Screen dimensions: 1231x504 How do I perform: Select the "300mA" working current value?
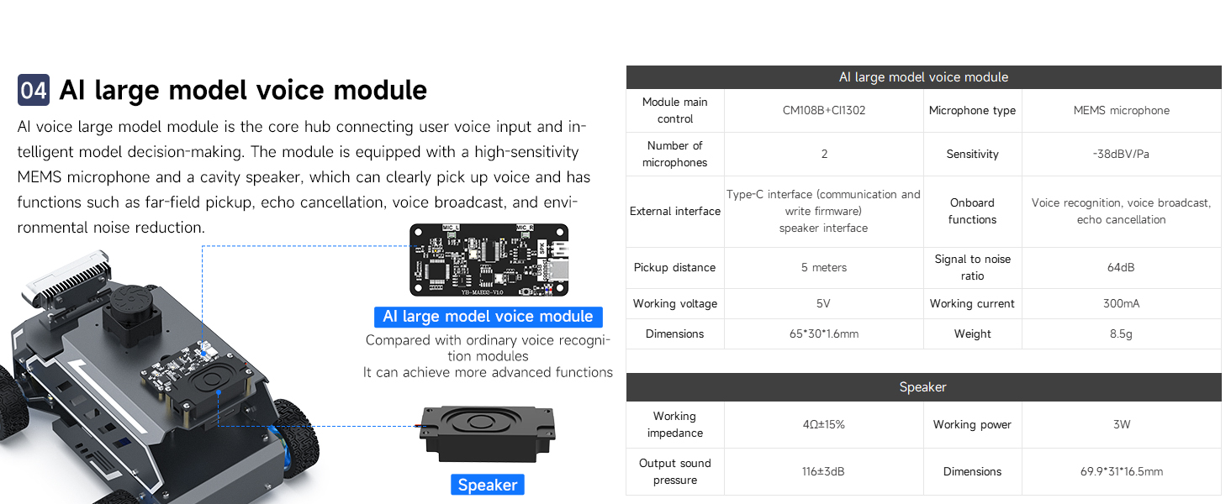pyautogui.click(x=1122, y=304)
